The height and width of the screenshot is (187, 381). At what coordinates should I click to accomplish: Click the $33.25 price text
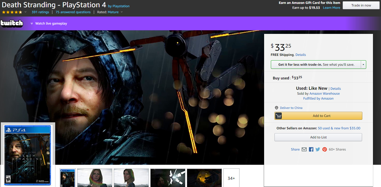click(x=281, y=47)
